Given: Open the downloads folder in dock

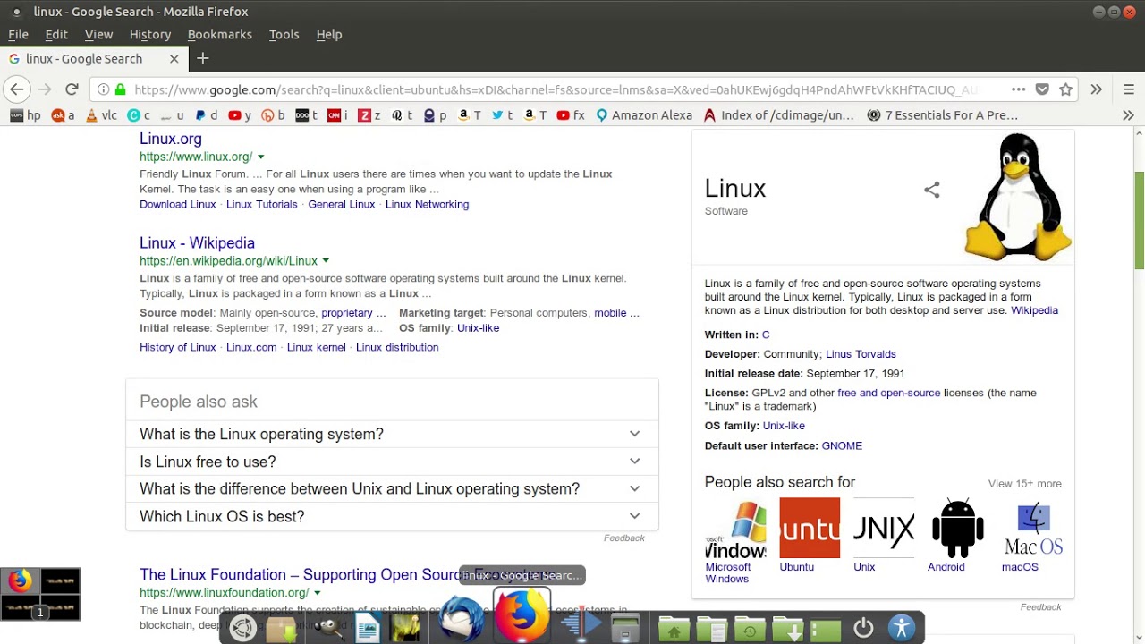Looking at the screenshot, I should coord(788,629).
